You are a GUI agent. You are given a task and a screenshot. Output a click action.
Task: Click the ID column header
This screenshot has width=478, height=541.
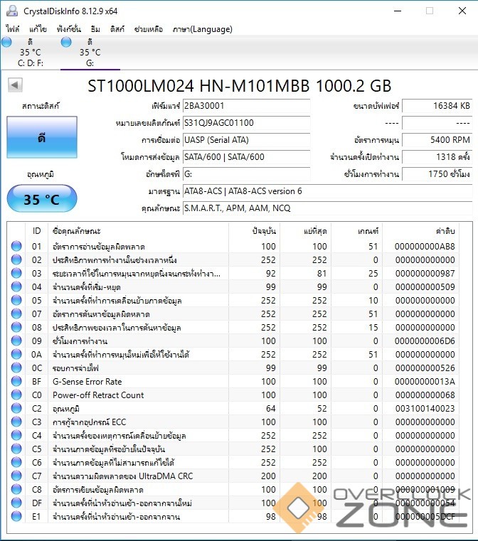[x=36, y=231]
